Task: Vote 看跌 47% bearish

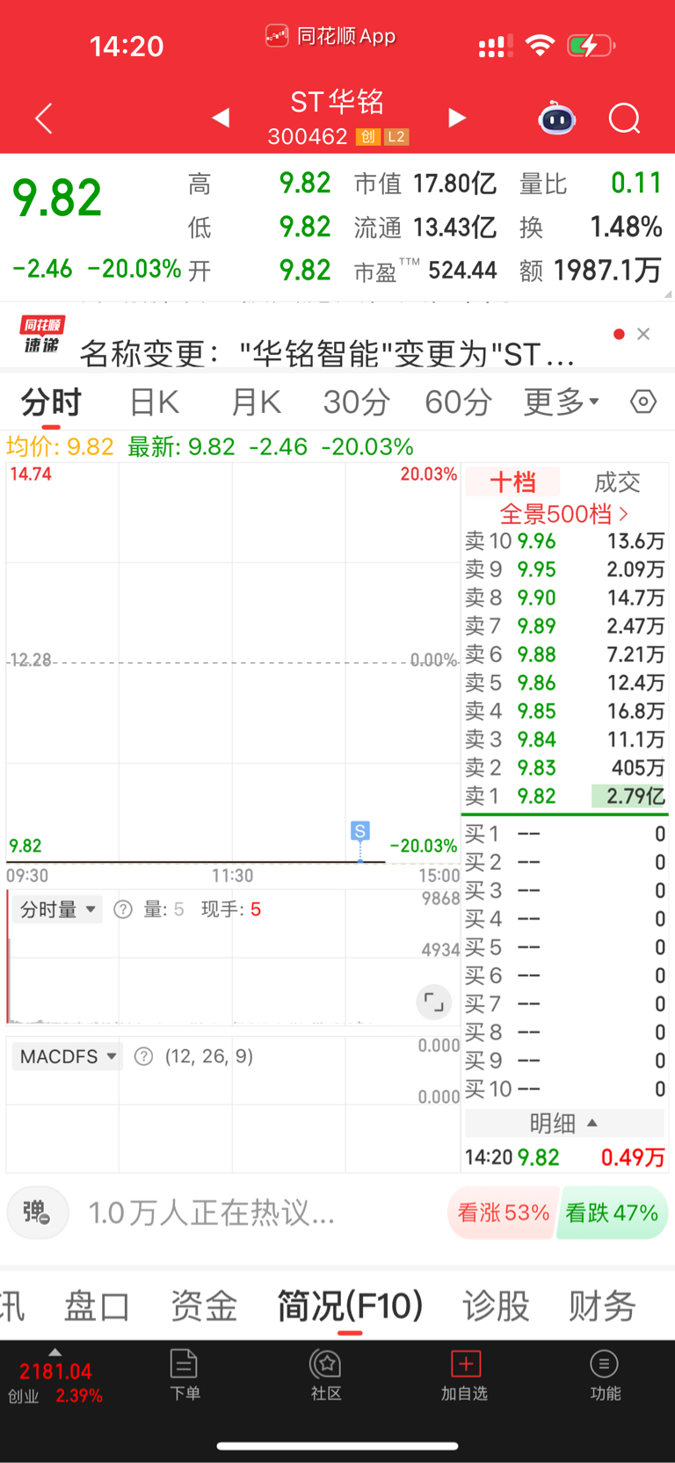Action: point(613,1213)
